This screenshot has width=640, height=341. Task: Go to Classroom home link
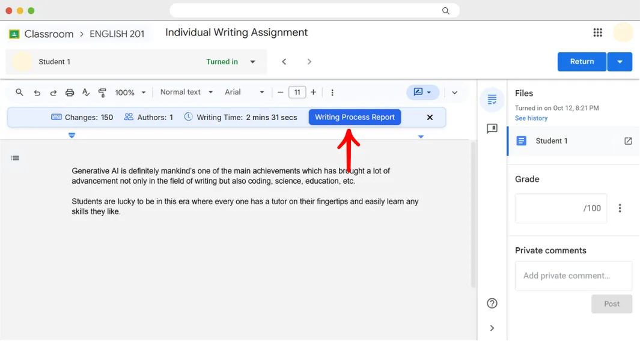point(49,34)
